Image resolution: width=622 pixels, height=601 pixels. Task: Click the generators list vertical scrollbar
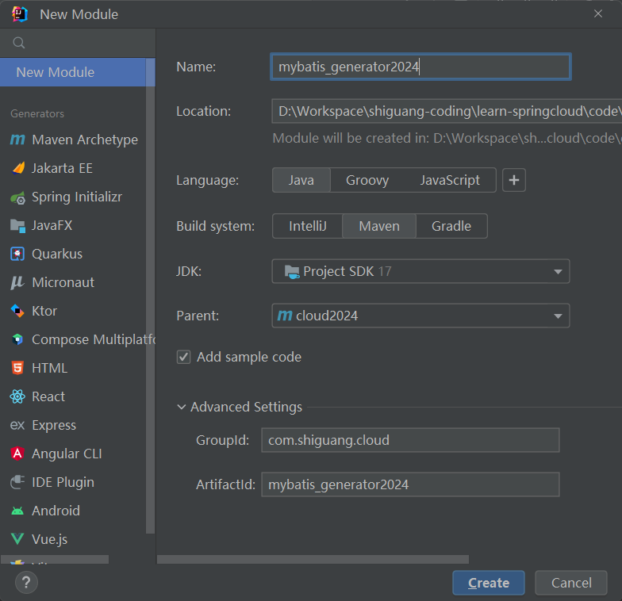[151, 296]
